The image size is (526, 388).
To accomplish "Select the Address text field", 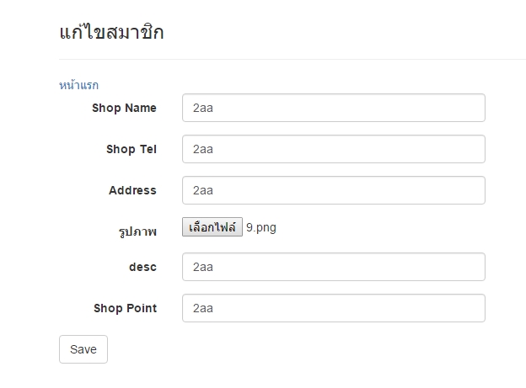I will coord(333,190).
